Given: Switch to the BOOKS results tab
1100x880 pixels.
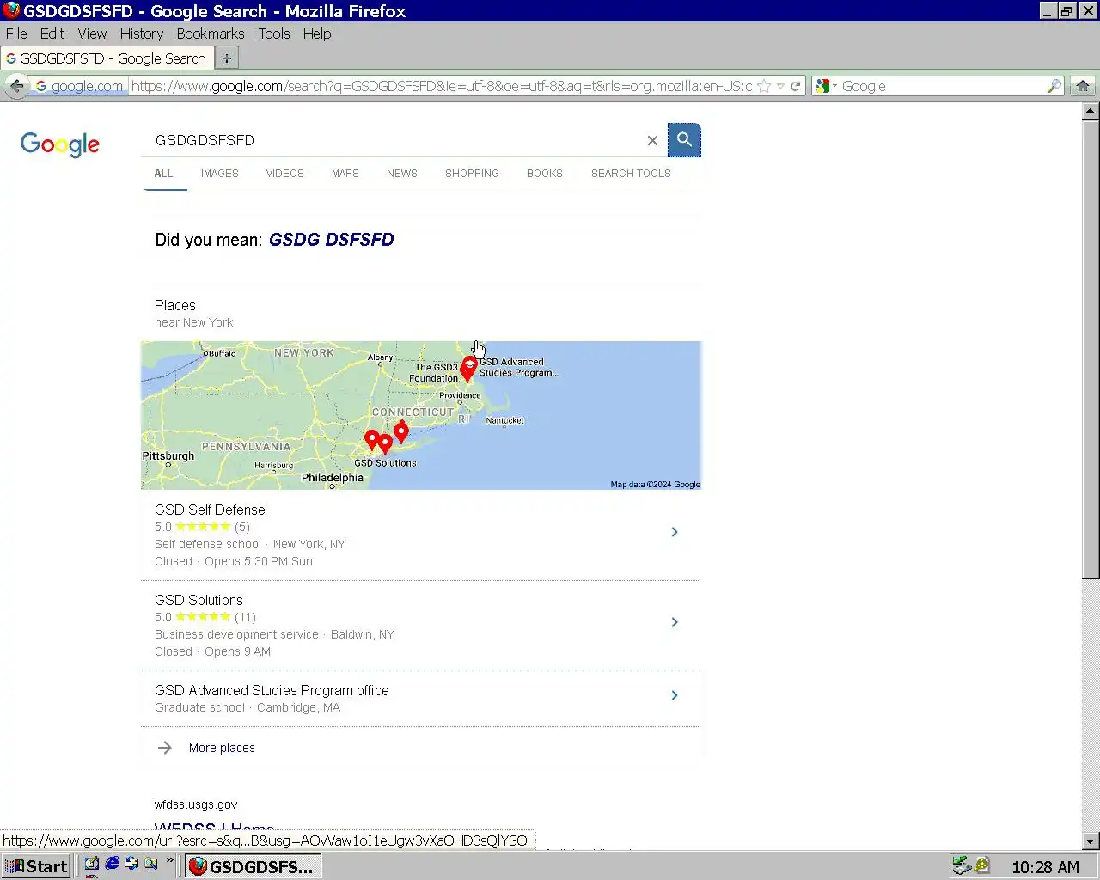Looking at the screenshot, I should (545, 174).
